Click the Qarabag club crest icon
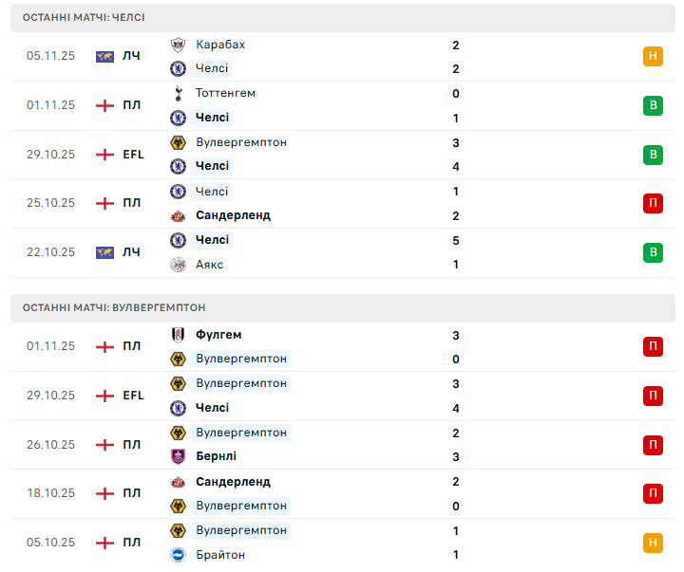The height and width of the screenshot is (572, 684). point(178,45)
